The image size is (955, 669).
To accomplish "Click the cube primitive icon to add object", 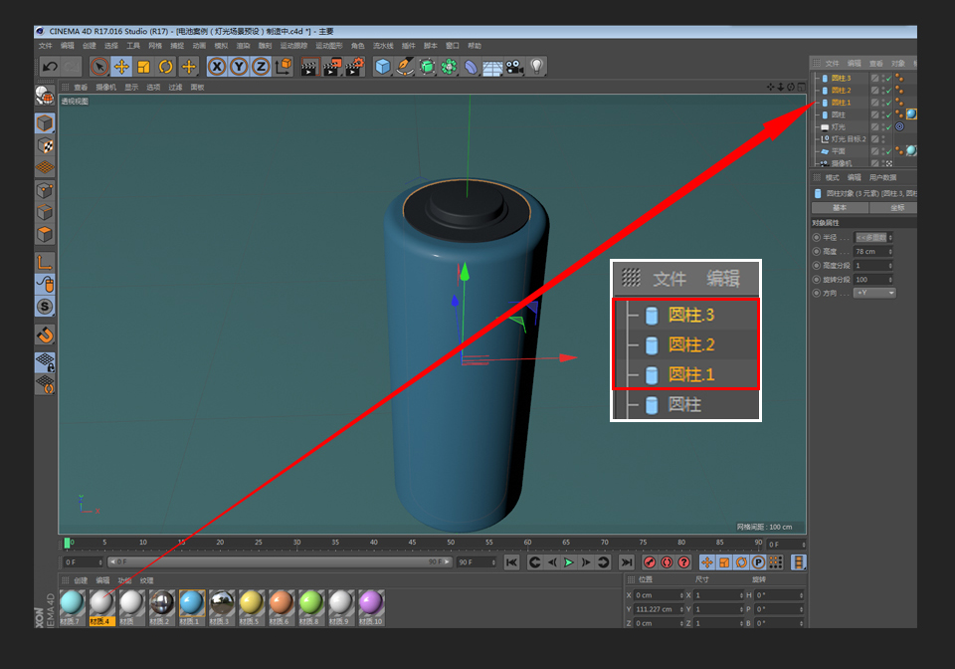I will [x=383, y=67].
